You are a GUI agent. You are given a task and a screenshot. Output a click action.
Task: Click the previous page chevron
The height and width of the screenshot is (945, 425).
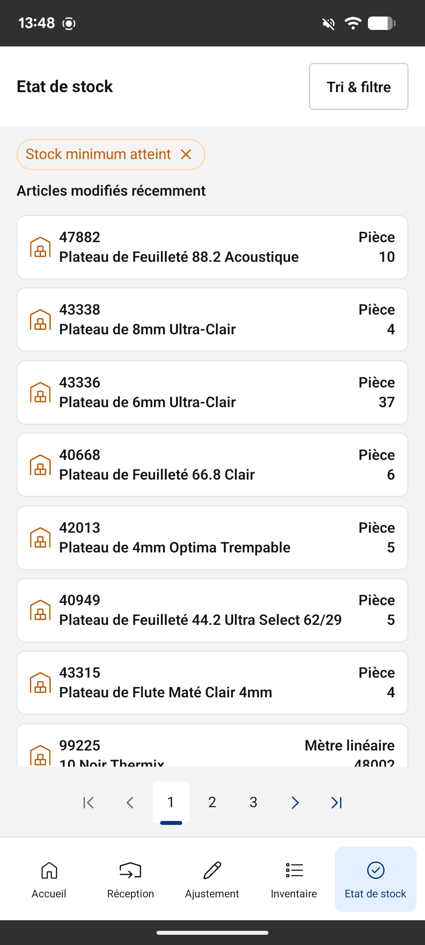[x=130, y=802]
